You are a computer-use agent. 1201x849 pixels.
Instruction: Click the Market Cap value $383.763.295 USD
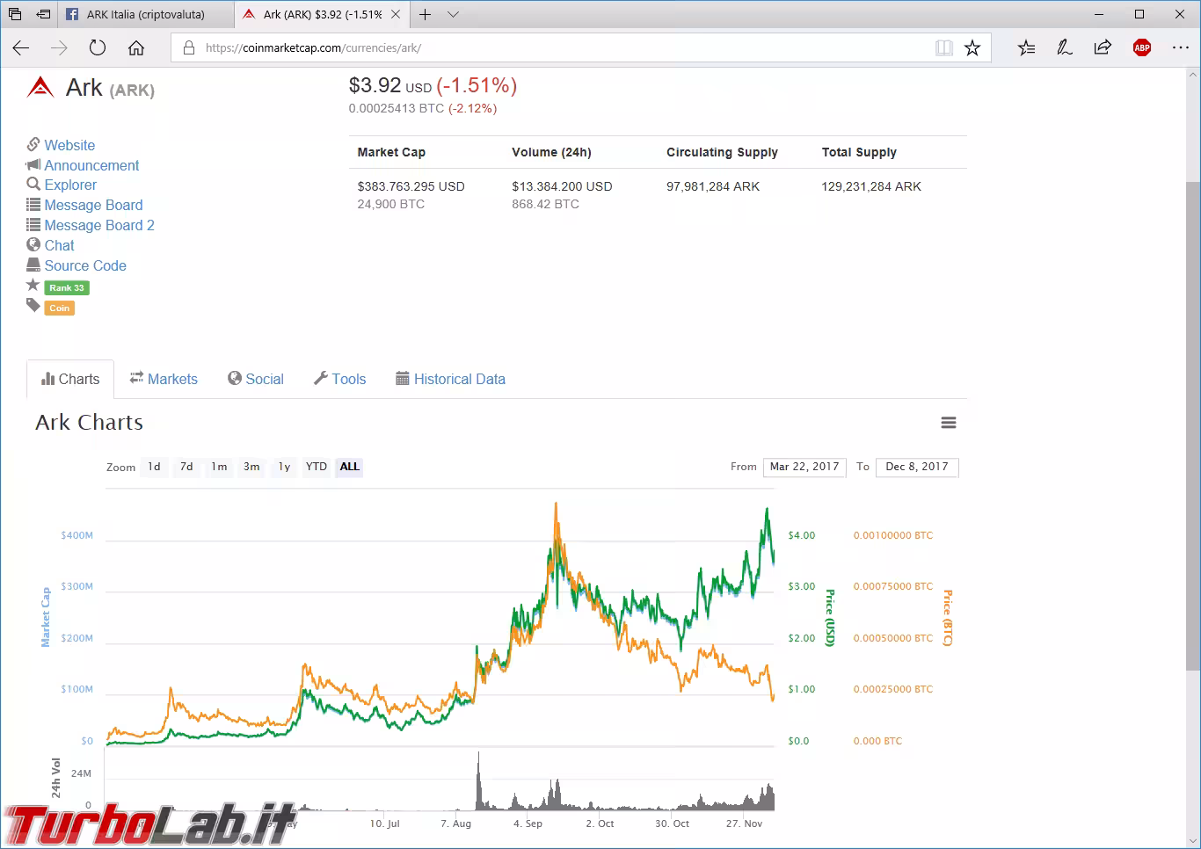point(411,186)
